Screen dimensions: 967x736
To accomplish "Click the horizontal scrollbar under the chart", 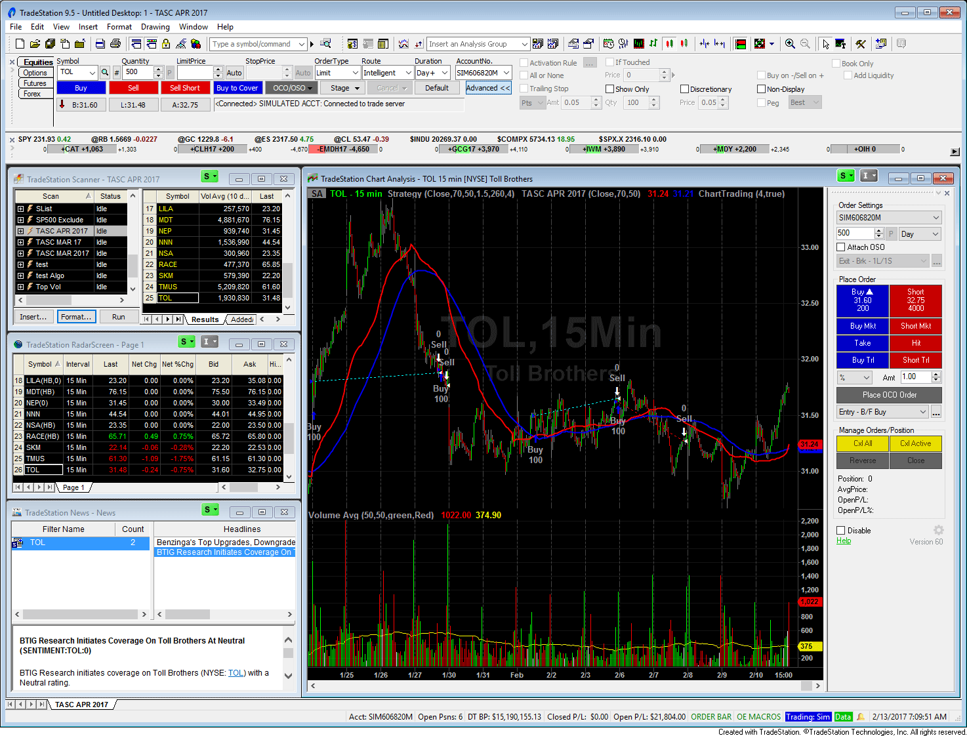I will (x=566, y=685).
